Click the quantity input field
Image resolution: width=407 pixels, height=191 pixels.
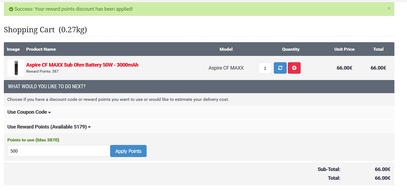click(265, 68)
